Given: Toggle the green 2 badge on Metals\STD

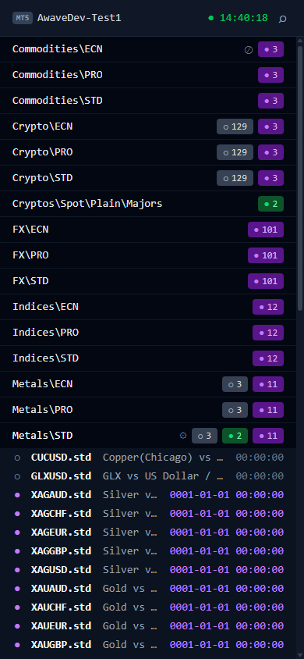Looking at the screenshot, I should pos(235,436).
